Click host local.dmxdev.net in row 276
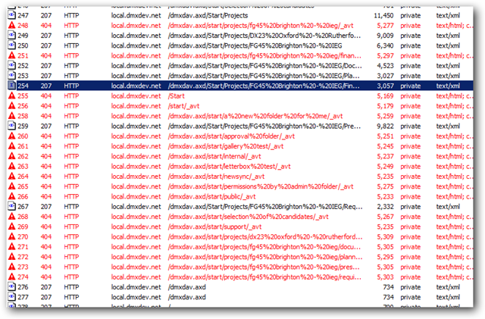485x319 pixels. pyautogui.click(x=136, y=287)
